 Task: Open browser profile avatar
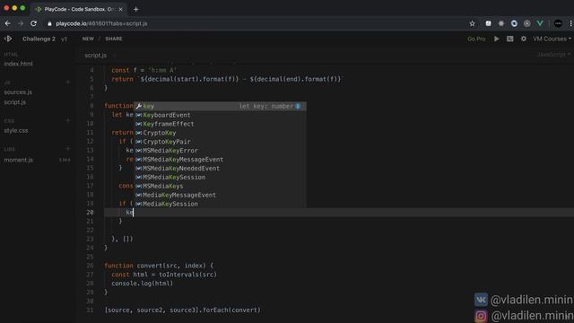tap(558, 23)
